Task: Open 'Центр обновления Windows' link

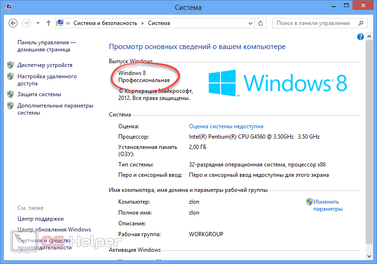Action: [x=54, y=230]
